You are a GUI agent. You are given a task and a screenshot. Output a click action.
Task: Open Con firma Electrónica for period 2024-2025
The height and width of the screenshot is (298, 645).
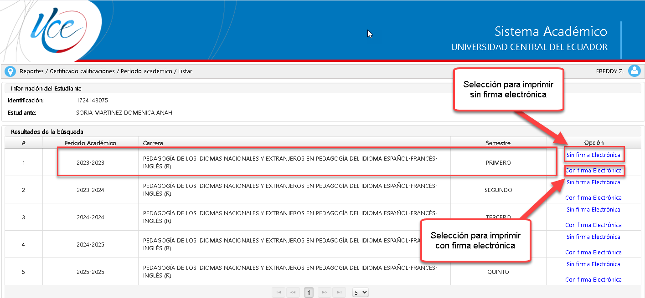pos(593,253)
